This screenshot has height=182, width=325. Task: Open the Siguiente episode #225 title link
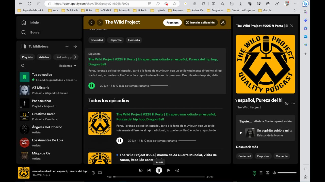153,62
